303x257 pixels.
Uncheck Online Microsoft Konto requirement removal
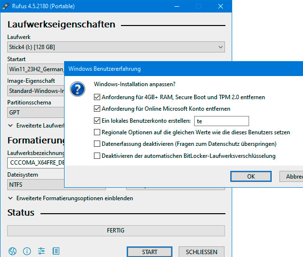click(x=97, y=109)
